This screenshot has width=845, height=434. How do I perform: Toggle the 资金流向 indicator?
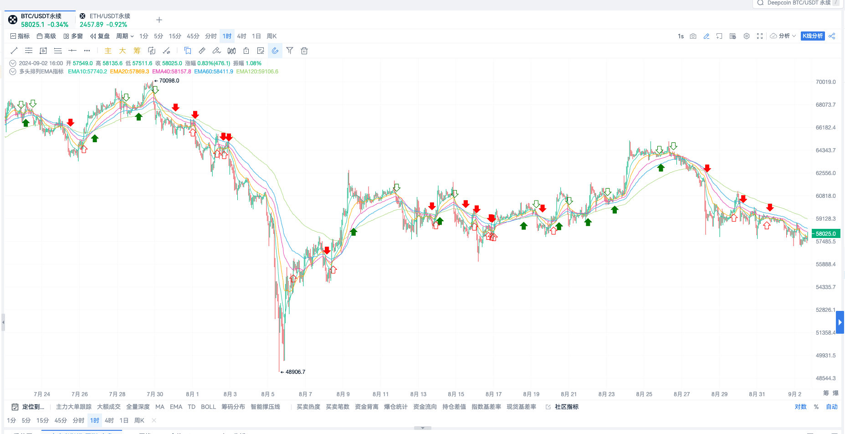tap(425, 407)
